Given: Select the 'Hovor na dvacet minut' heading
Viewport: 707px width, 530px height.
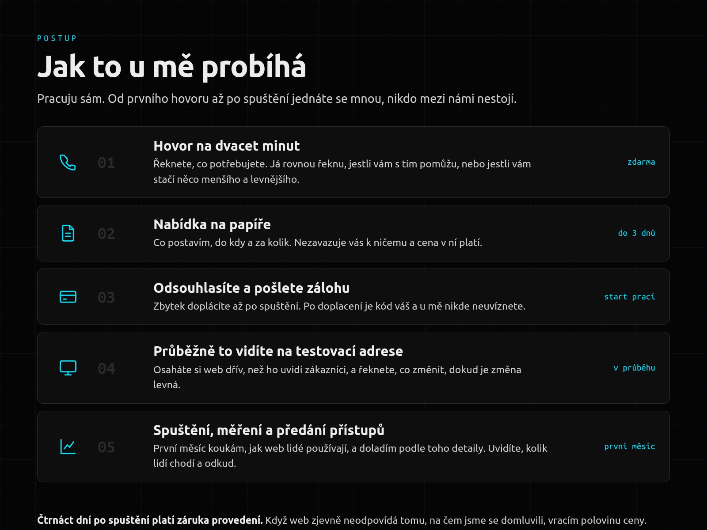Looking at the screenshot, I should click(x=226, y=146).
